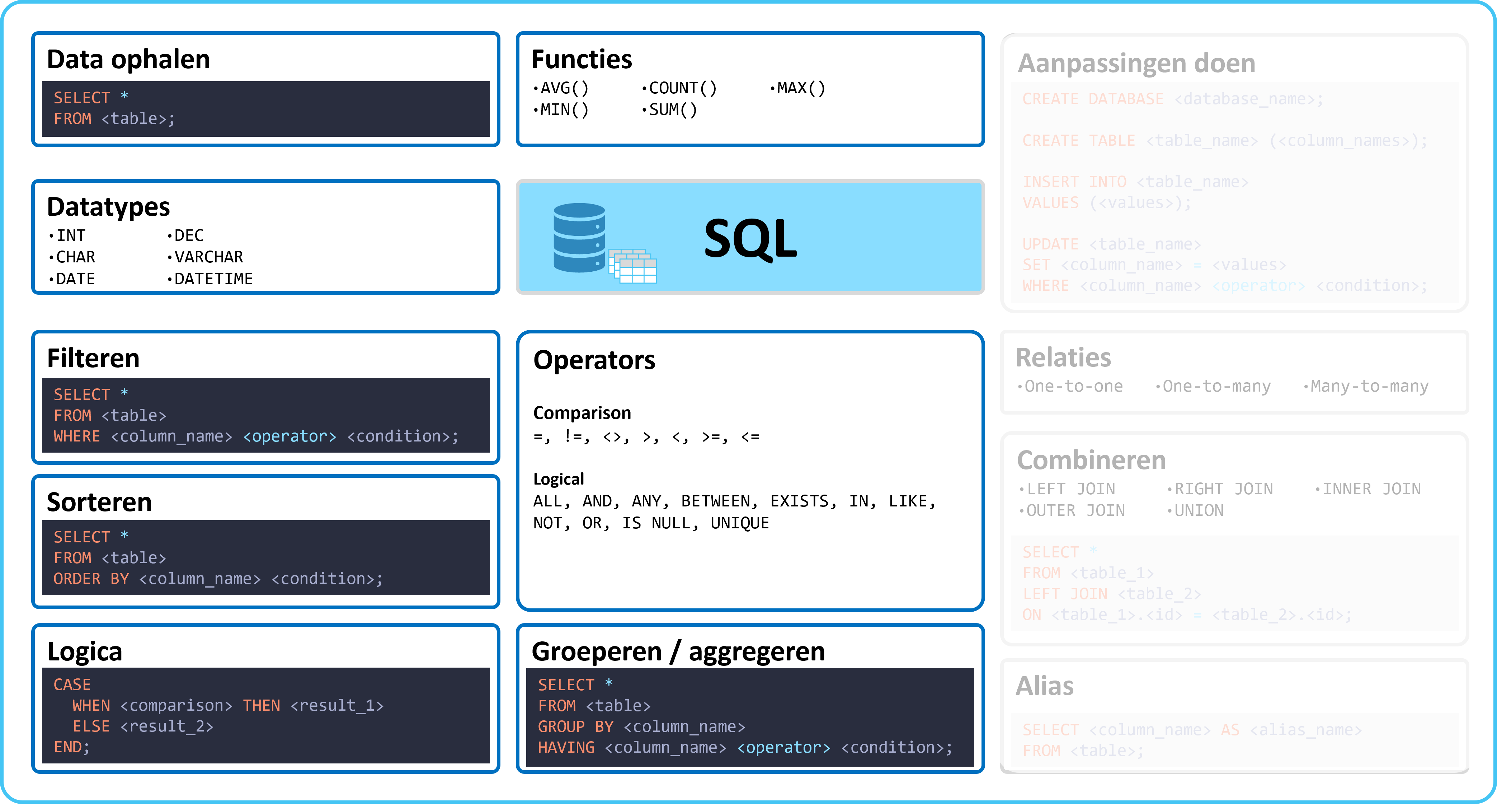Select the One-to-many relation item

click(1213, 386)
